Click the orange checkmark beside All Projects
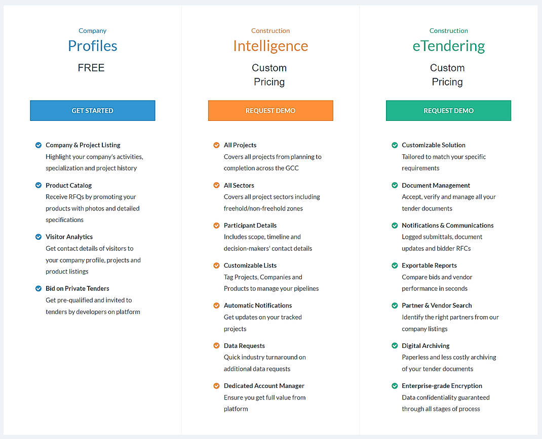Screen dimensions: 542x439 point(217,145)
